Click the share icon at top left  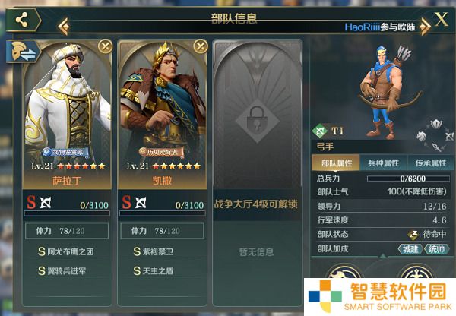click(22, 20)
